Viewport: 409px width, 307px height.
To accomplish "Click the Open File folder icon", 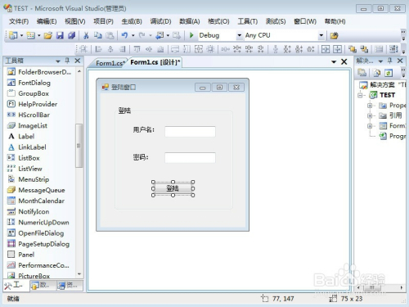I will 48,35.
